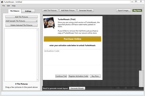Screen dimensions: 145x96
Task: Open the File menu
Action: click(x=3, y=6)
